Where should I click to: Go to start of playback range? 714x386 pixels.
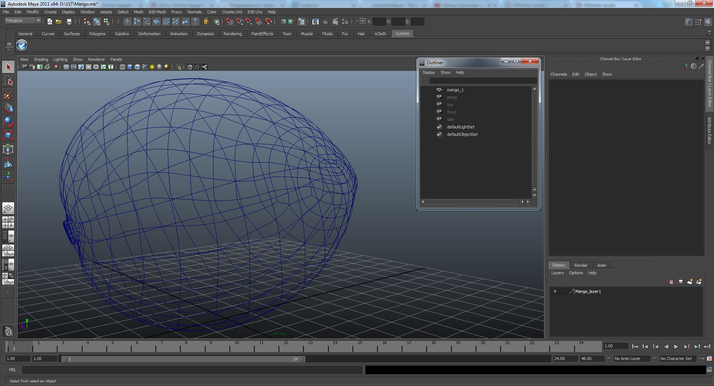[635, 347]
